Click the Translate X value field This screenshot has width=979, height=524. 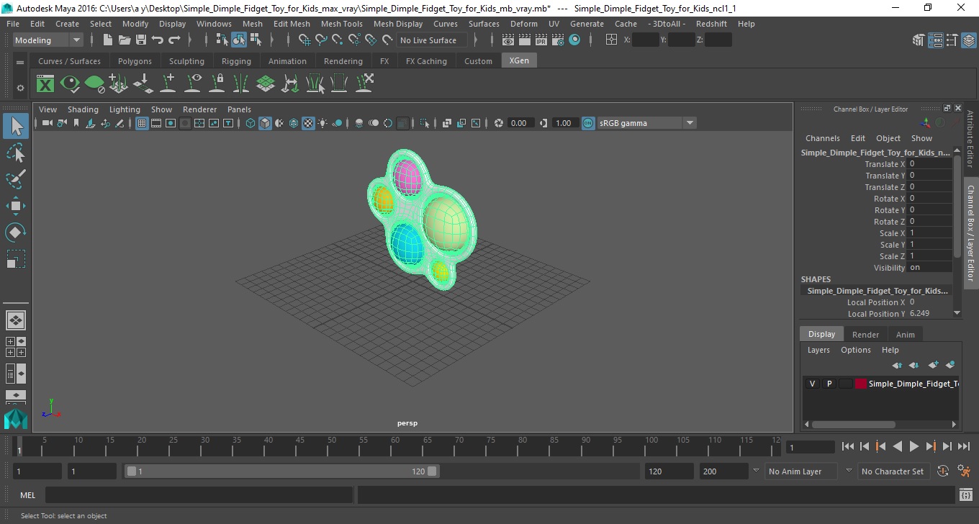coord(929,164)
